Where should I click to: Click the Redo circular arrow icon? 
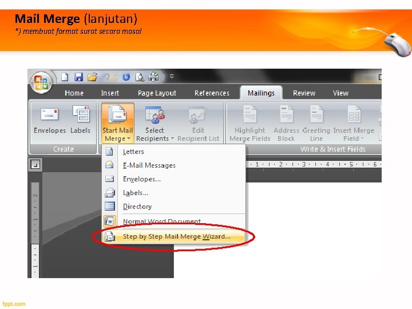[126, 77]
